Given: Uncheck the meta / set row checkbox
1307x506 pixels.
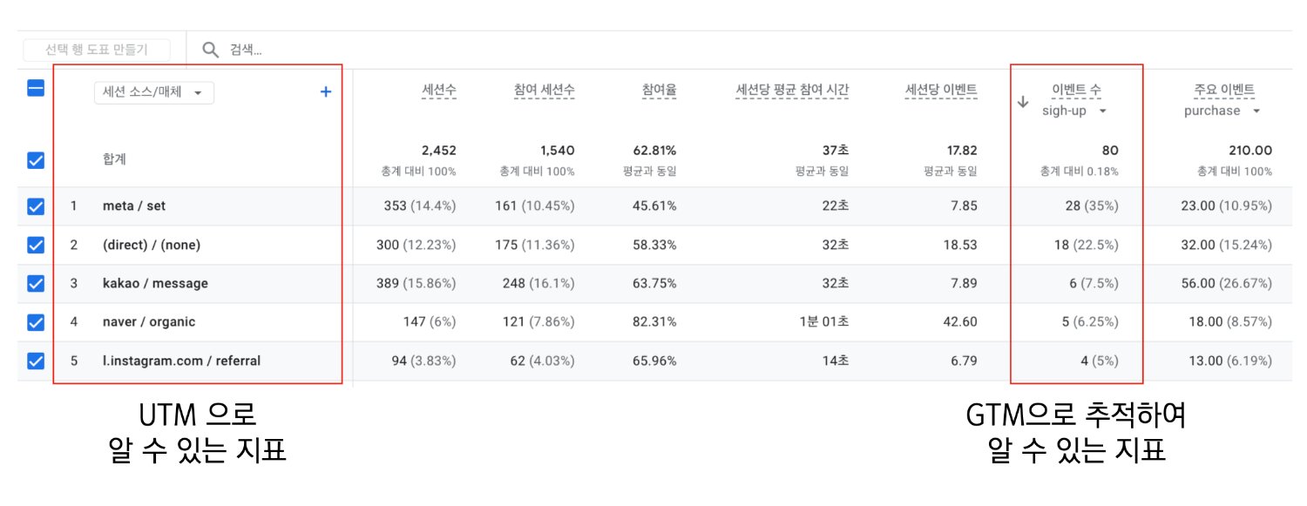Looking at the screenshot, I should point(36,206).
